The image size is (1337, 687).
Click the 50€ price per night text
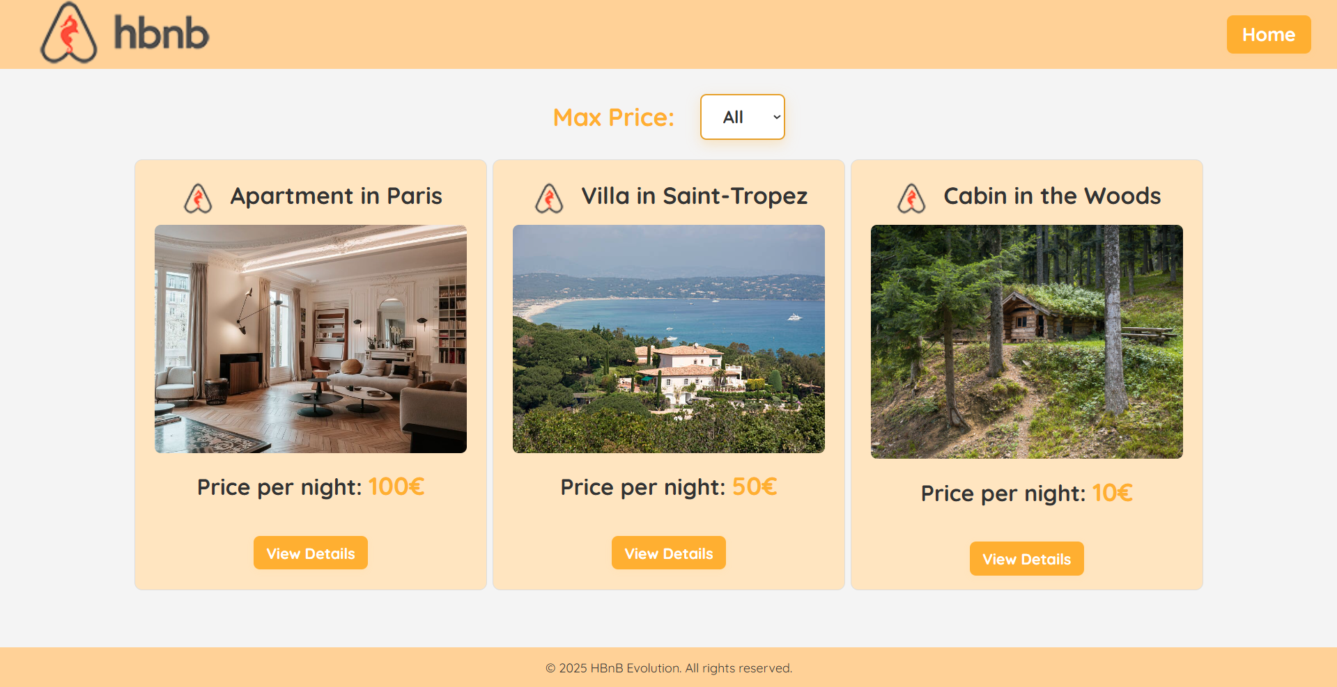[755, 487]
